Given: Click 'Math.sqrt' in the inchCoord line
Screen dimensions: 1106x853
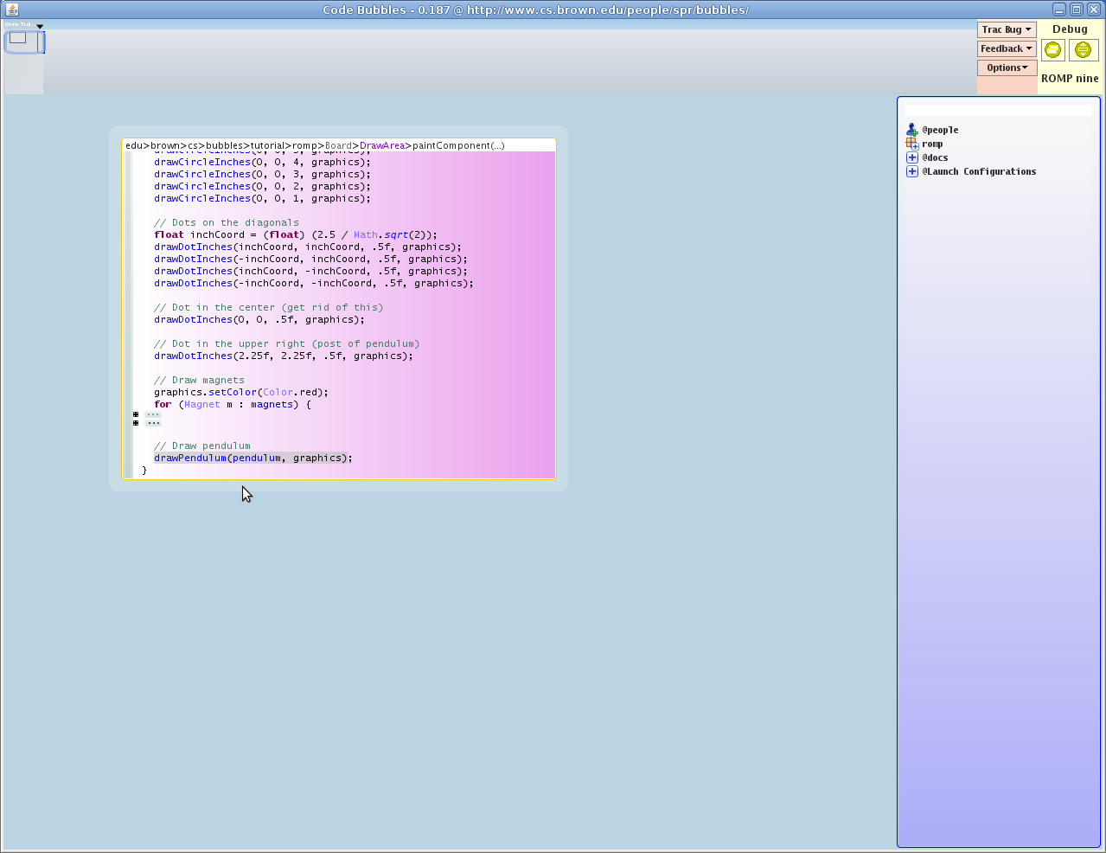Looking at the screenshot, I should [x=380, y=234].
